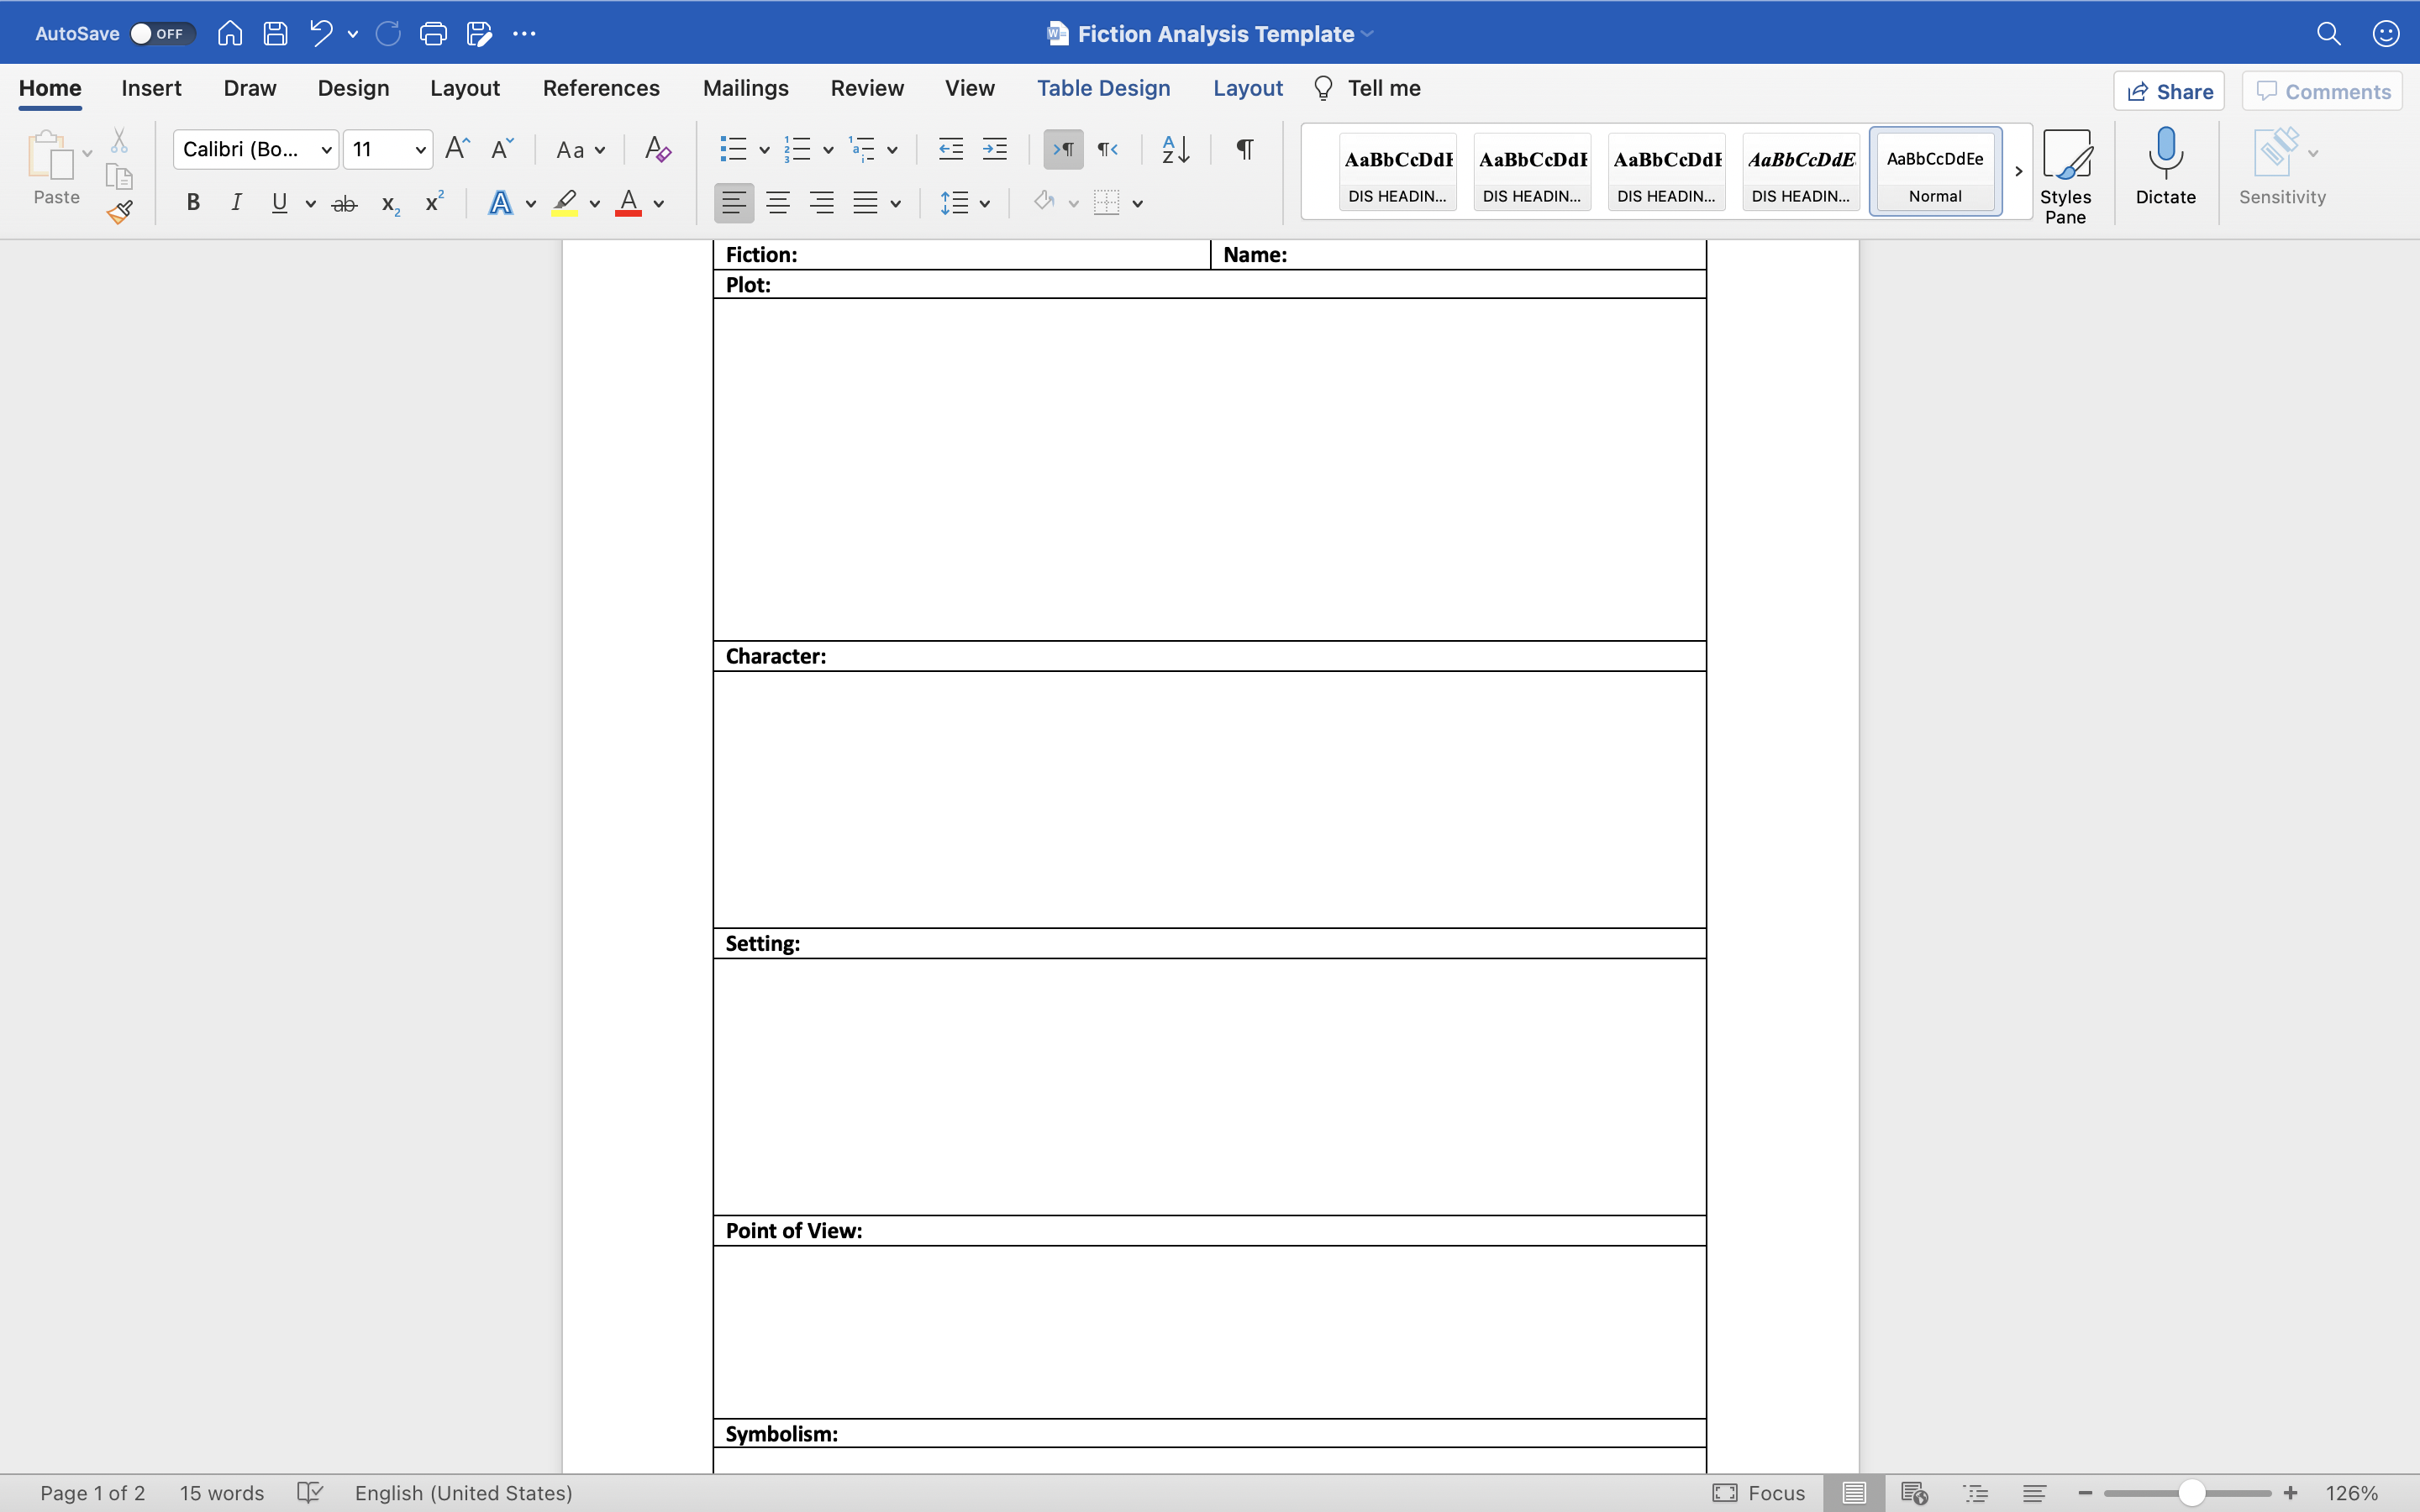Switch to Web Layout view
This screenshot has height=1512, width=2420.
(1914, 1493)
